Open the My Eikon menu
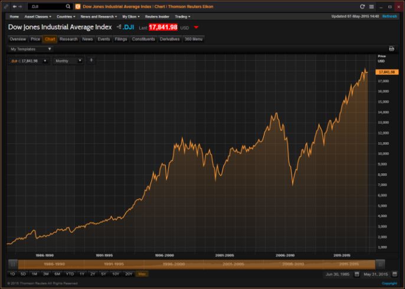The image size is (405, 289). click(x=130, y=17)
